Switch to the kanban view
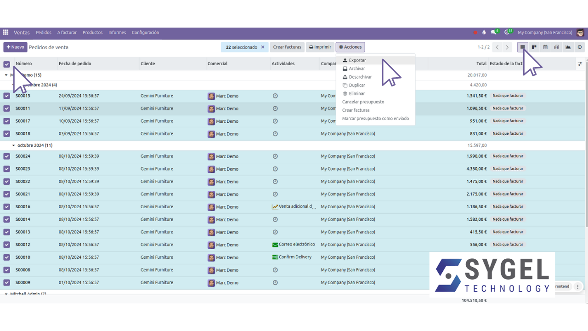The image size is (588, 331). click(x=534, y=47)
